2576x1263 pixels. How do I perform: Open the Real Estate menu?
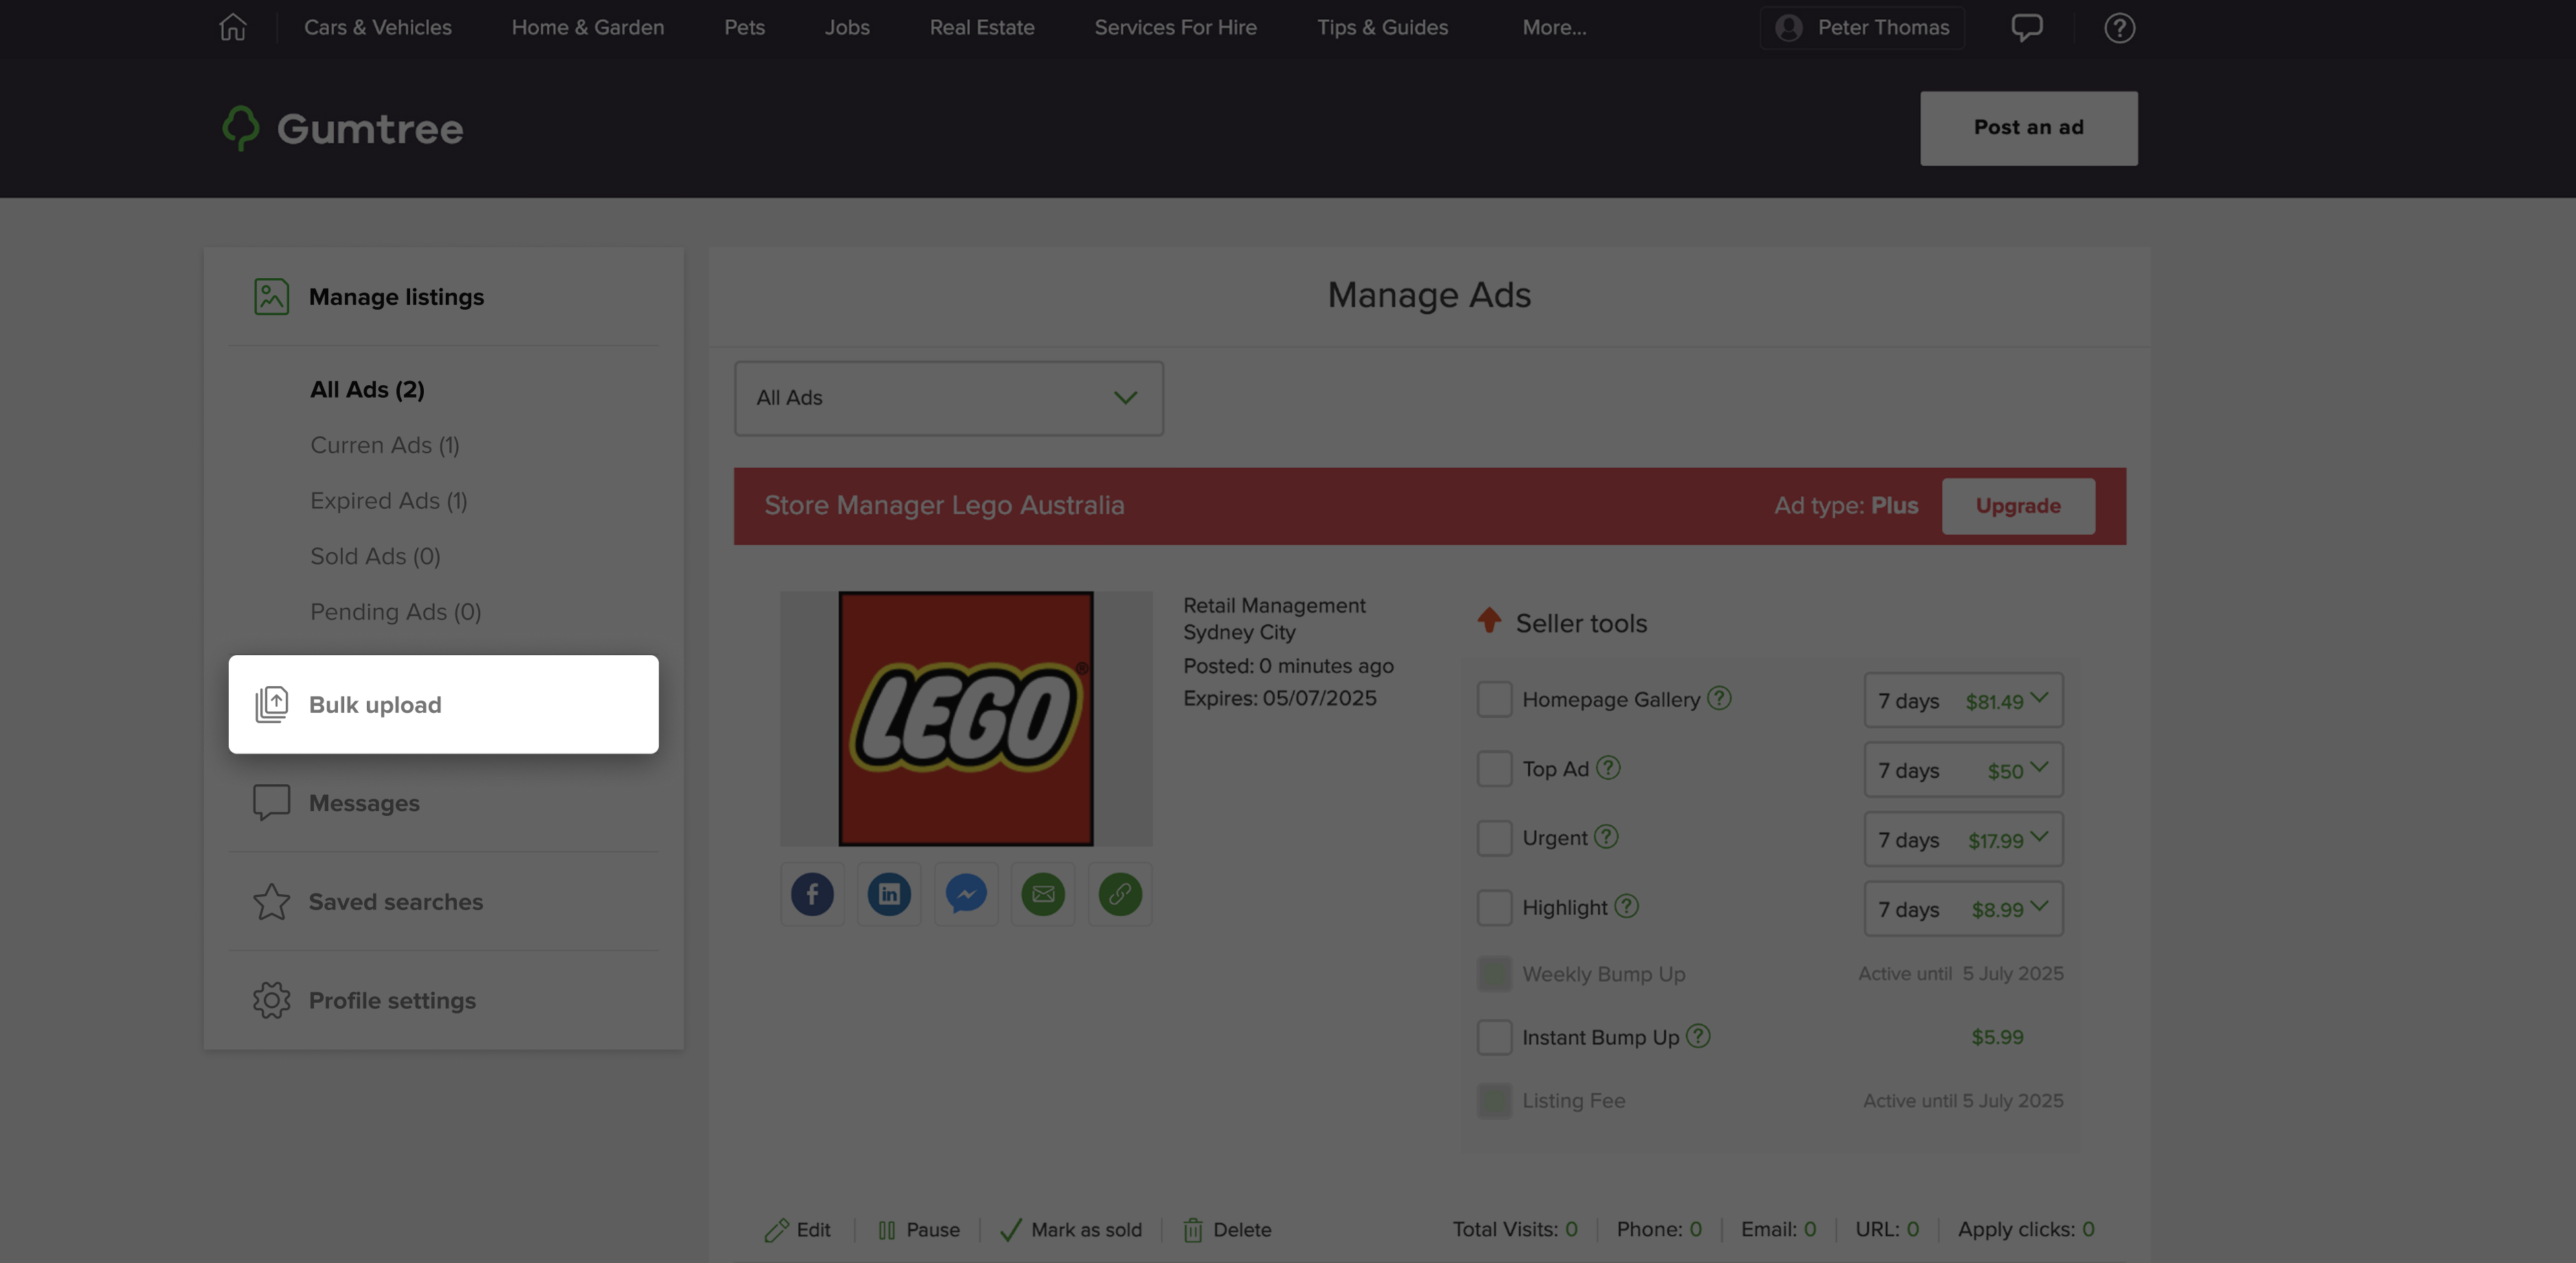982,27
